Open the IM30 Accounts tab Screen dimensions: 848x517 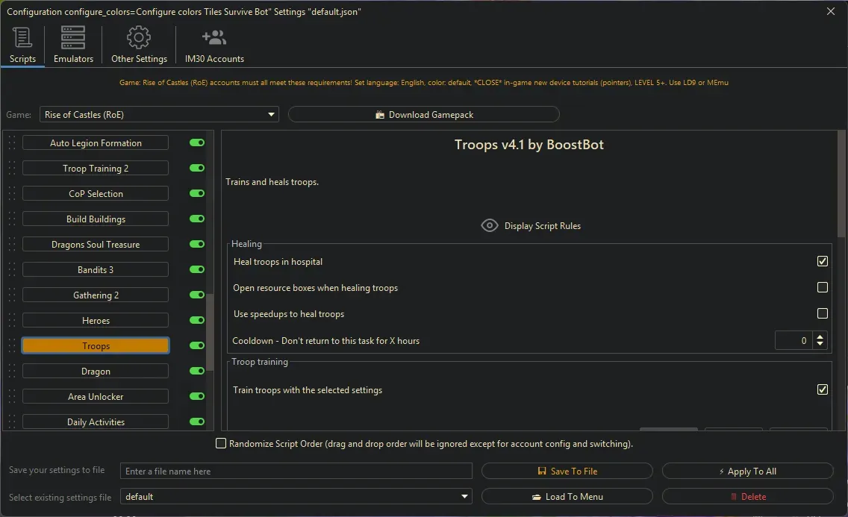click(214, 46)
